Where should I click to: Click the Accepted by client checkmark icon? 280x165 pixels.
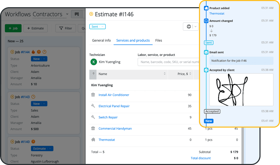click(206, 70)
